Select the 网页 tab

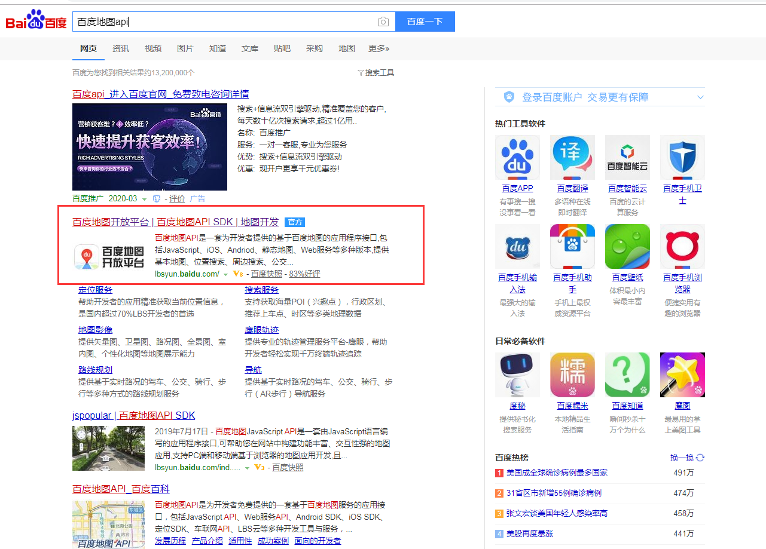tap(88, 48)
